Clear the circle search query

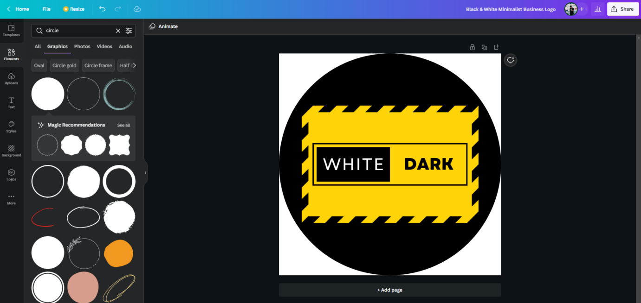118,31
